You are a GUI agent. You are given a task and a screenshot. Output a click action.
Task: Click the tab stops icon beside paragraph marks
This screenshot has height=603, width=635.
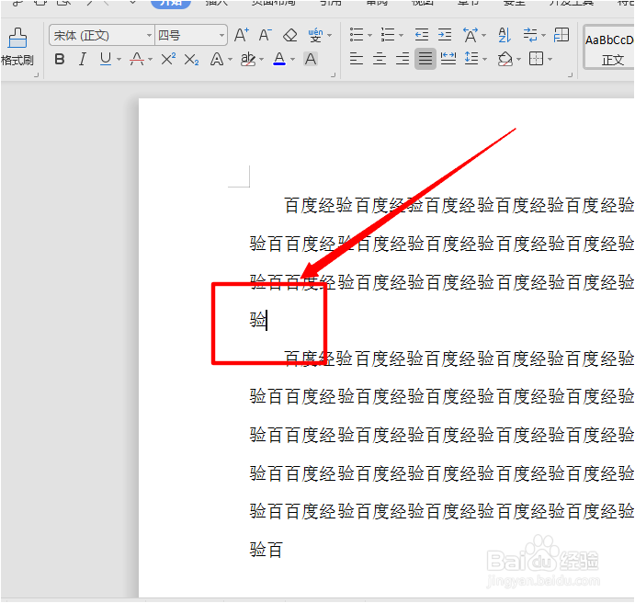[561, 35]
